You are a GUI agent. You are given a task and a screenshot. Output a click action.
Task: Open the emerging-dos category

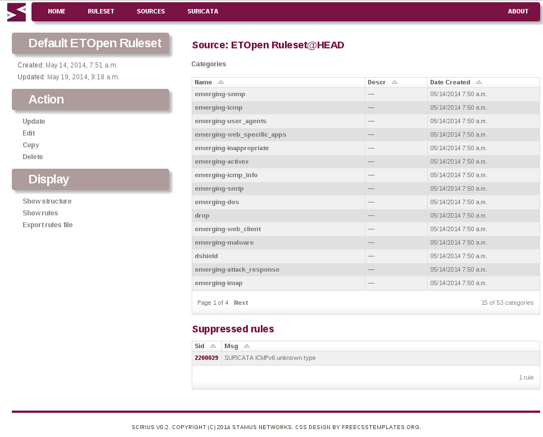[x=217, y=202]
